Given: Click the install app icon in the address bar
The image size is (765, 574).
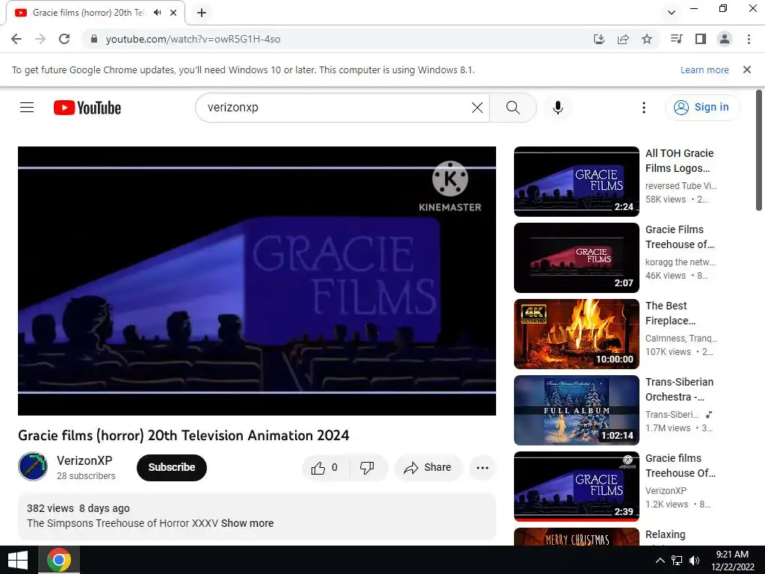Looking at the screenshot, I should point(598,39).
